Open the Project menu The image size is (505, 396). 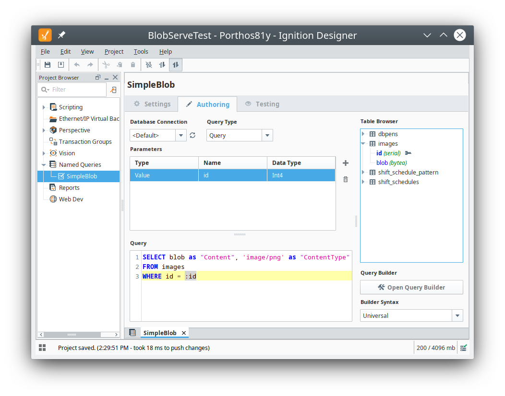(x=114, y=51)
